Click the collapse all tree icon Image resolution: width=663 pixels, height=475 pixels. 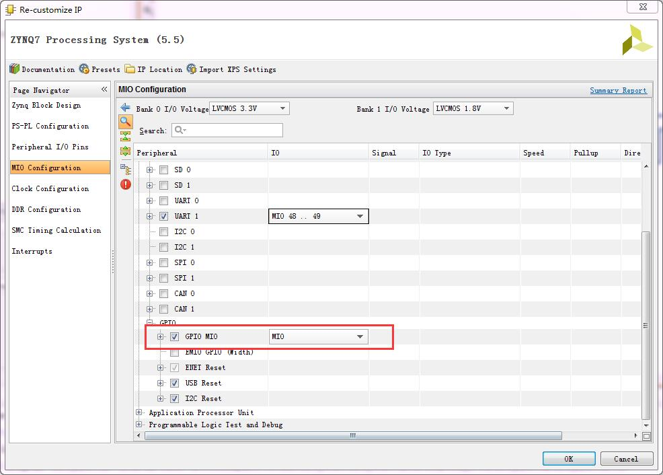pos(125,136)
